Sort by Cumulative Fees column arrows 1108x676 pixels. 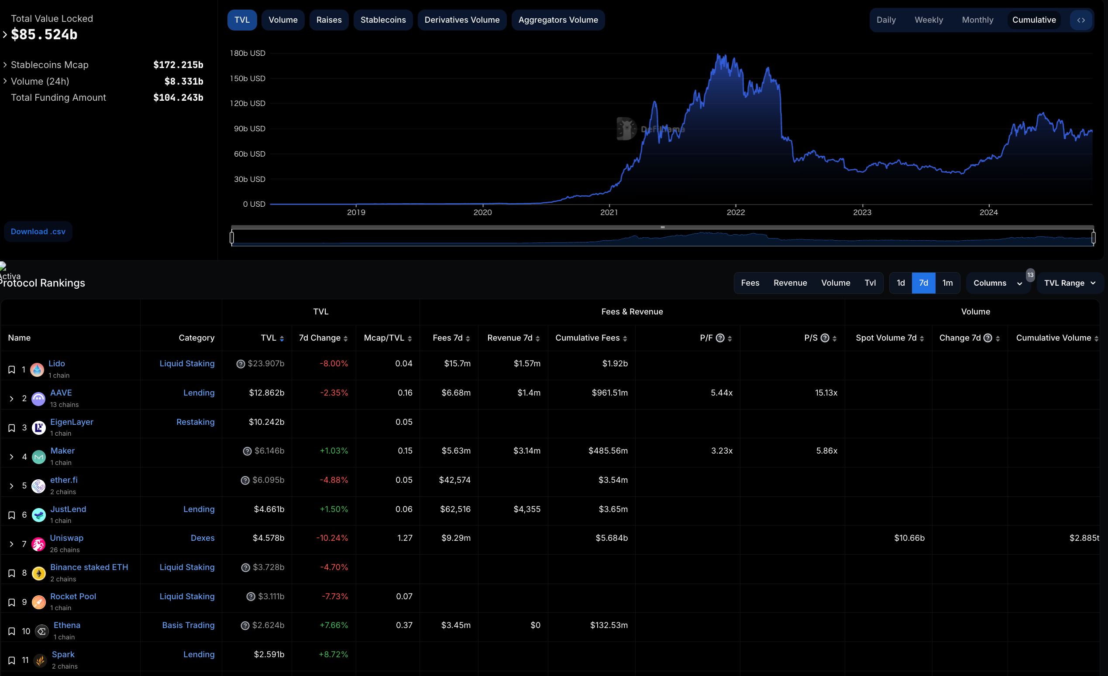(x=625, y=338)
